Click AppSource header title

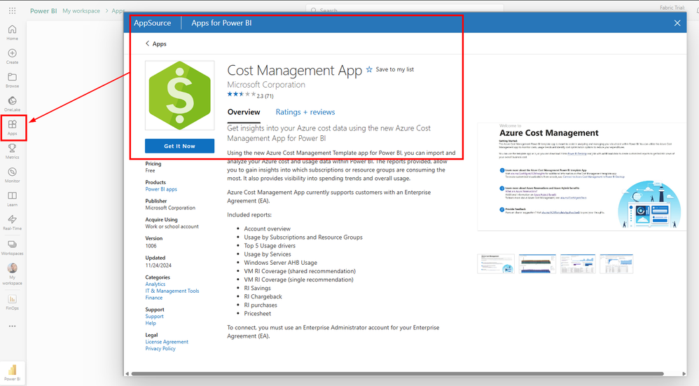153,23
